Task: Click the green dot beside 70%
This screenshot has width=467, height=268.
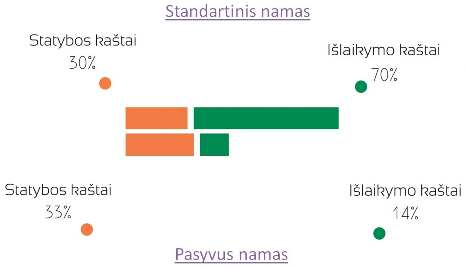Action: point(361,87)
